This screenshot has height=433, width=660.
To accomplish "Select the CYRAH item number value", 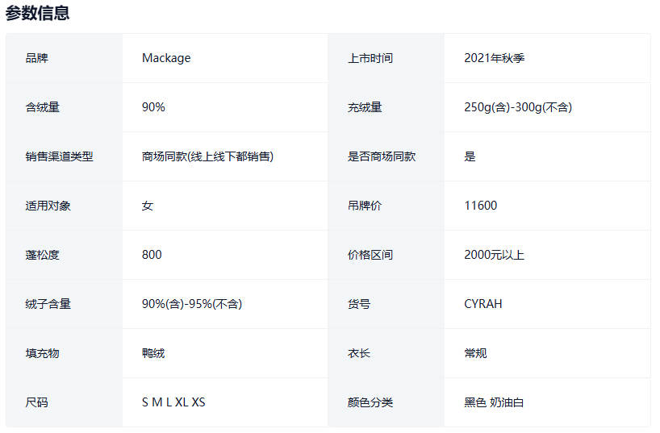I will (x=482, y=304).
